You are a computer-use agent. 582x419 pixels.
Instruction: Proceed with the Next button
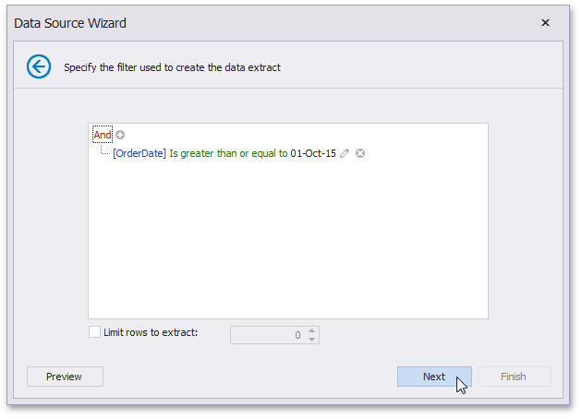coord(434,377)
